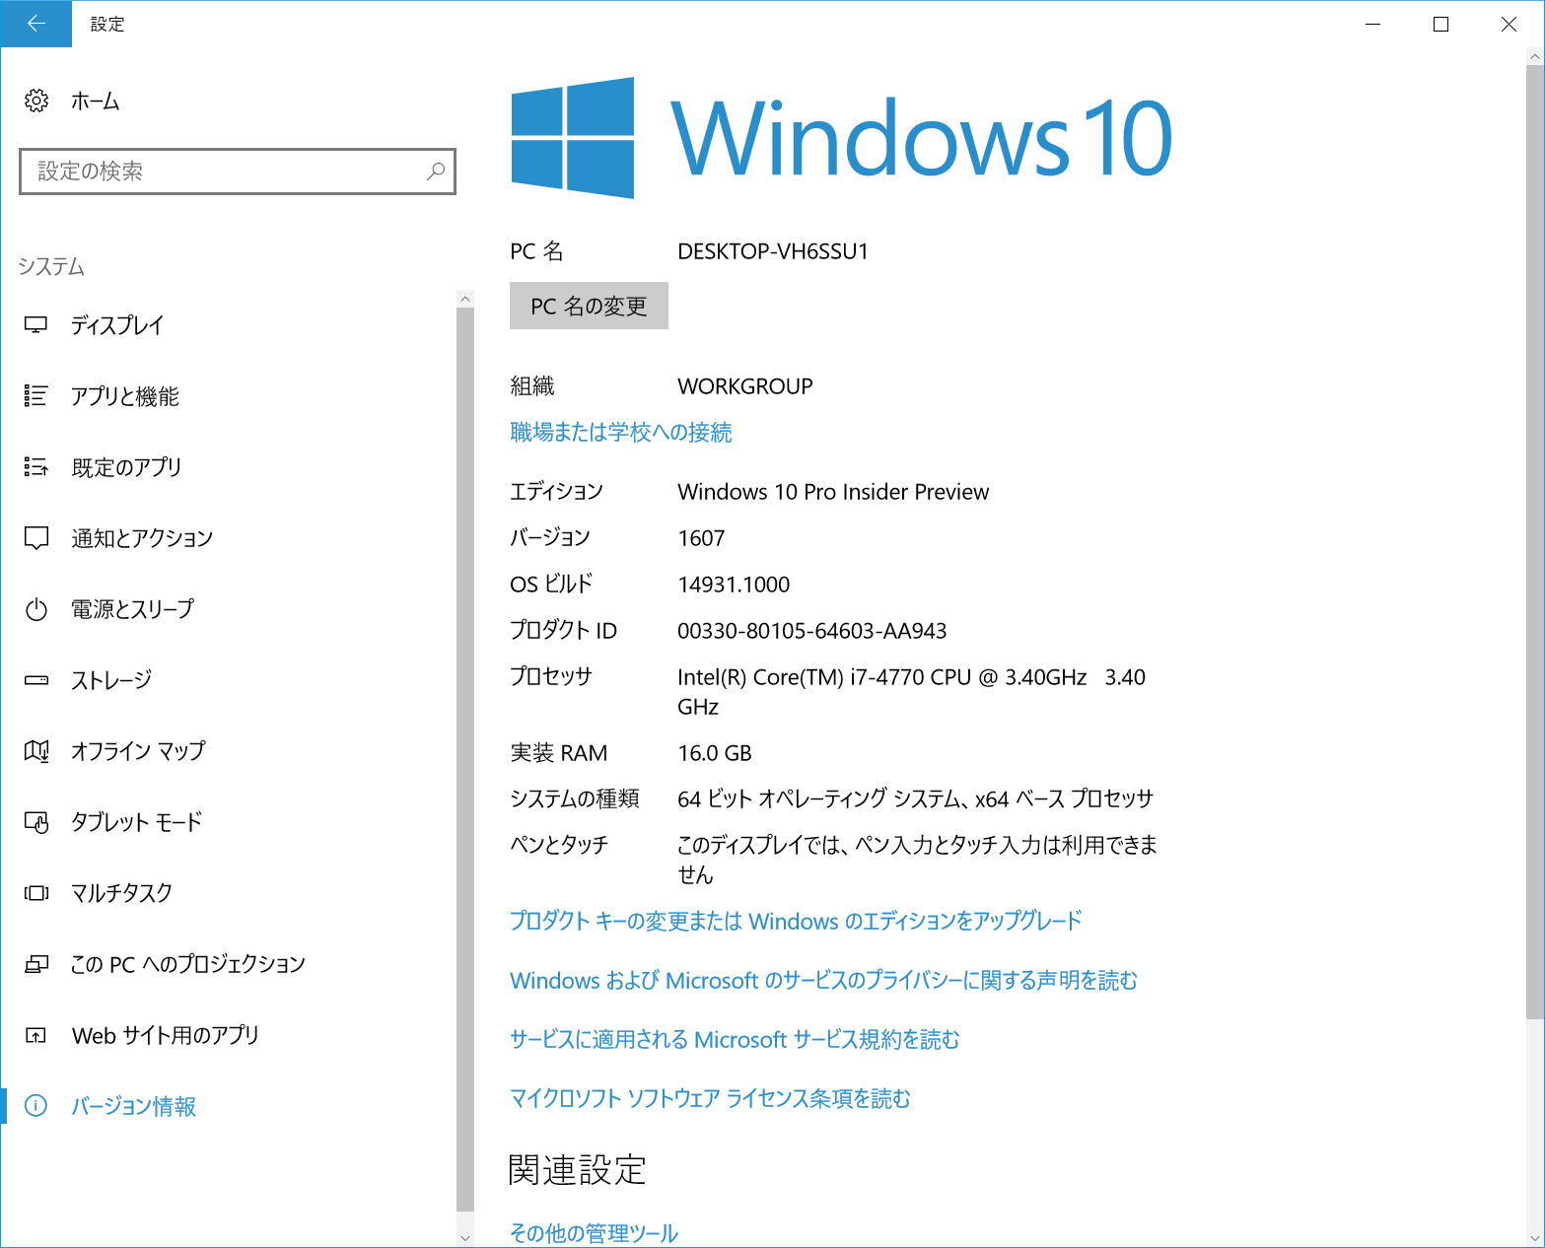Click inside the 設定の検索 search box
Image resolution: width=1545 pixels, height=1248 pixels.
click(237, 172)
